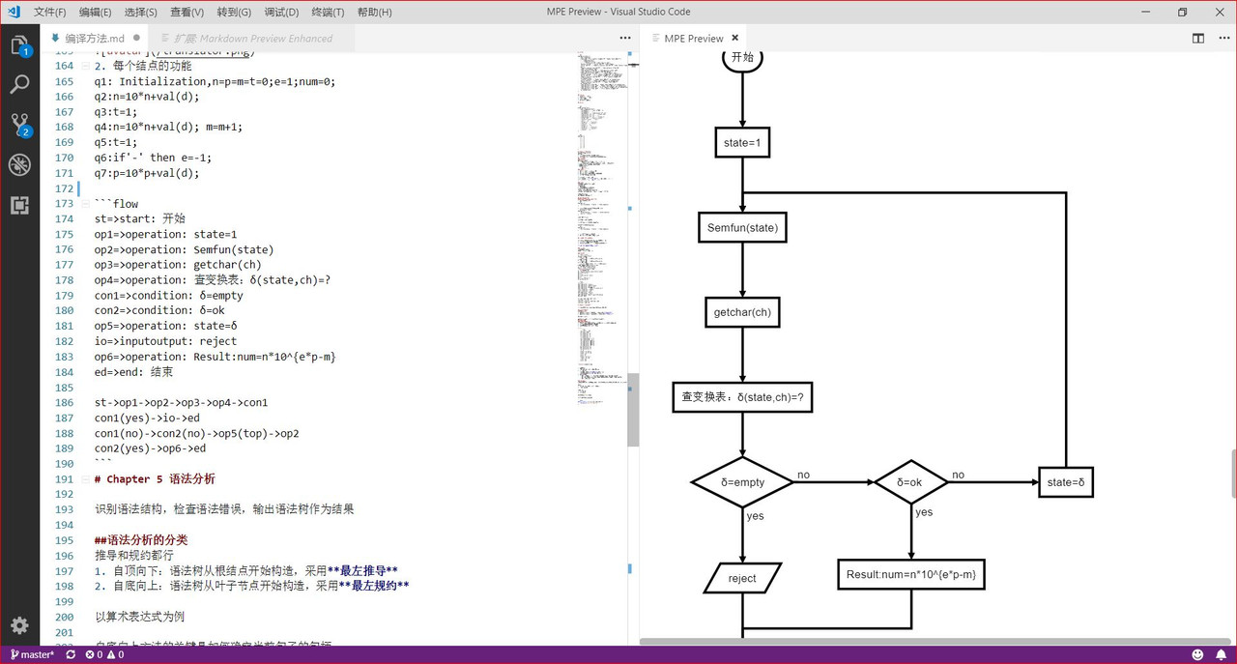This screenshot has height=664, width=1237.
Task: Click the 'getchar(ch)' flowchart node
Action: [x=742, y=312]
